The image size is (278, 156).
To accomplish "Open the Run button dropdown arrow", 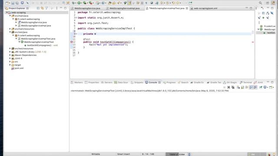I will [81, 3].
